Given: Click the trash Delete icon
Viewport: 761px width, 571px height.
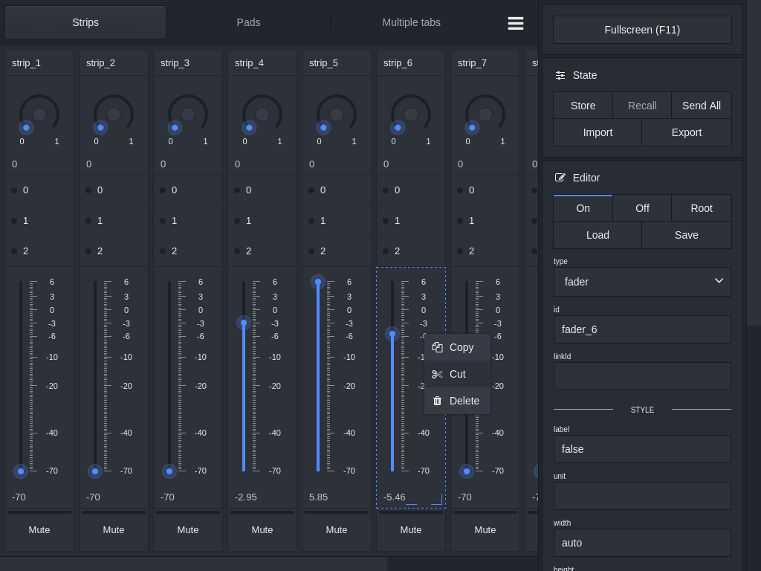Looking at the screenshot, I should pos(437,401).
